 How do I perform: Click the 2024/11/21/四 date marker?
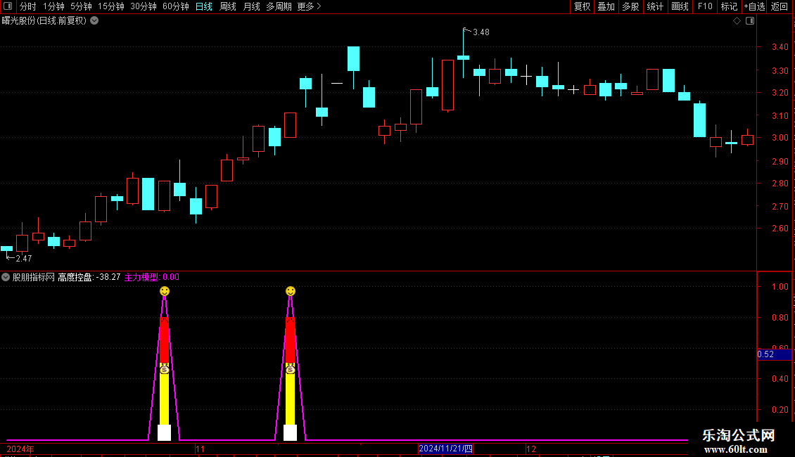pos(445,449)
